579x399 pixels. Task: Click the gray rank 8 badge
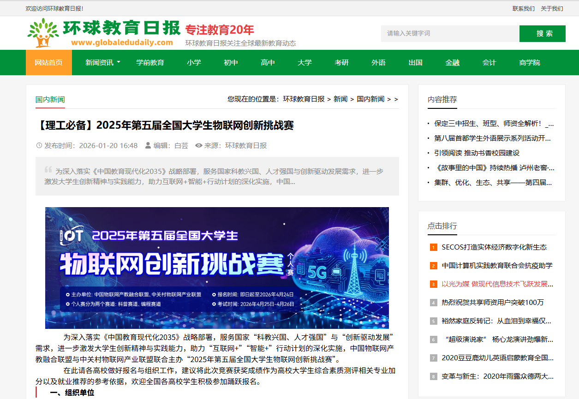point(433,376)
